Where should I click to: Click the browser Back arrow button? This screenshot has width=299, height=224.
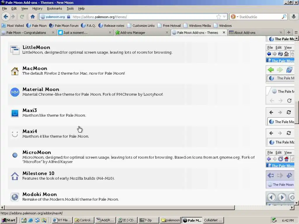click(x=6, y=17)
